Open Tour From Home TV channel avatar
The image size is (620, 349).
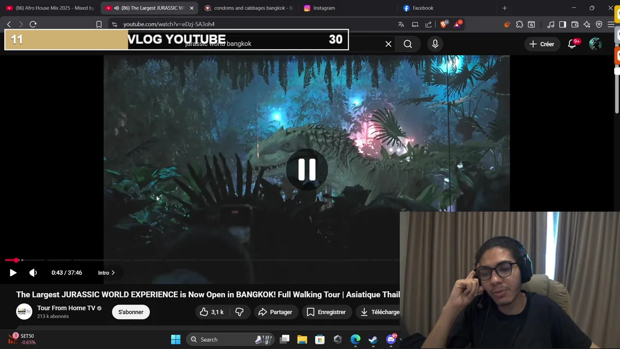coord(24,312)
